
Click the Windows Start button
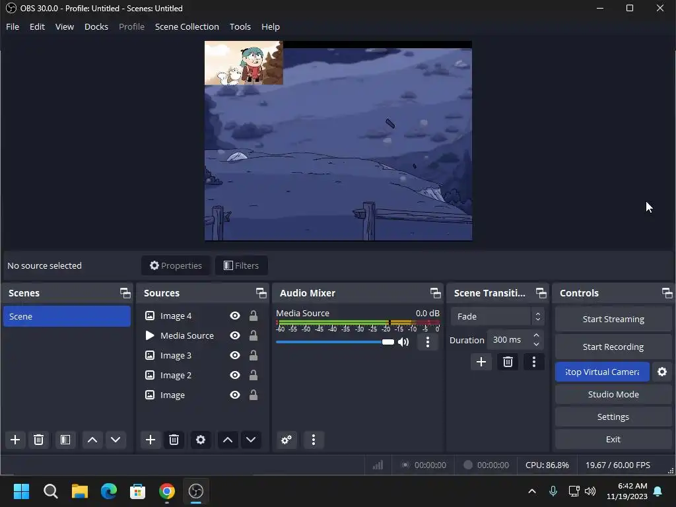coord(22,491)
